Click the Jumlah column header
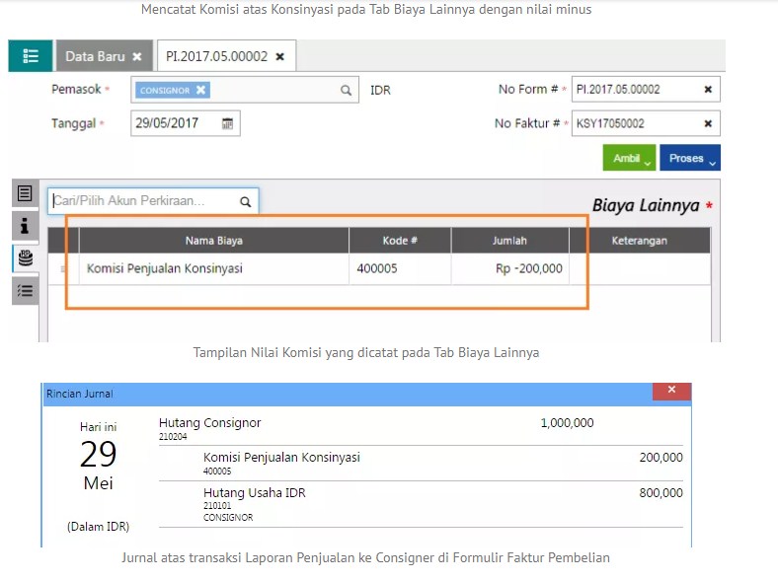Screen dimensions: 778x581 (509, 241)
